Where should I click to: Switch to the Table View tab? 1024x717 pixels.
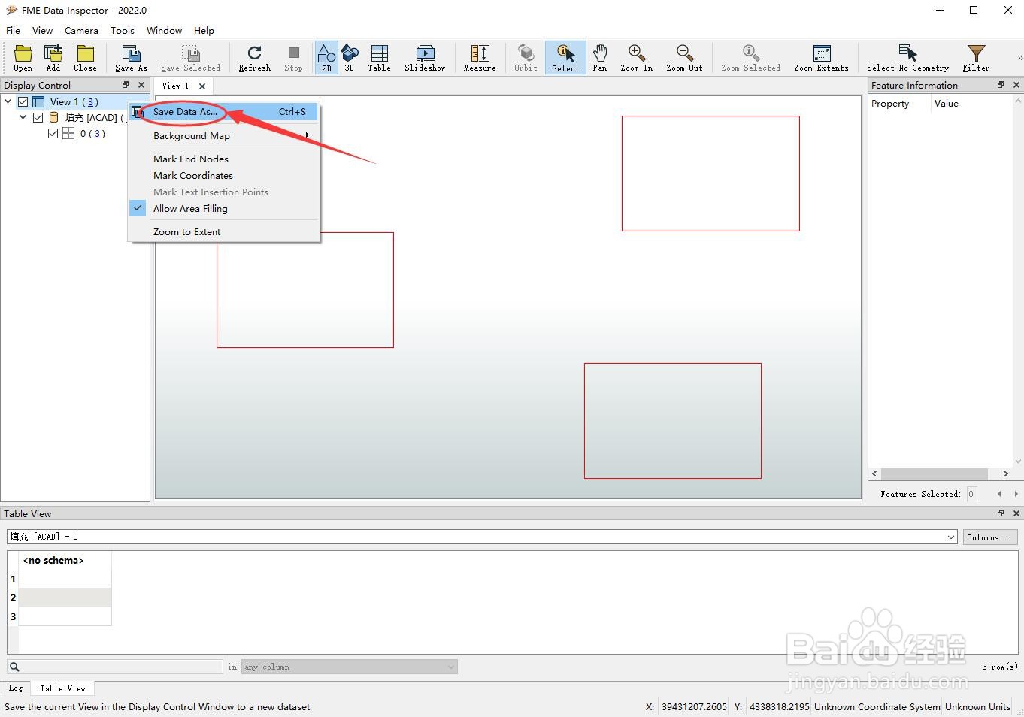pos(62,688)
